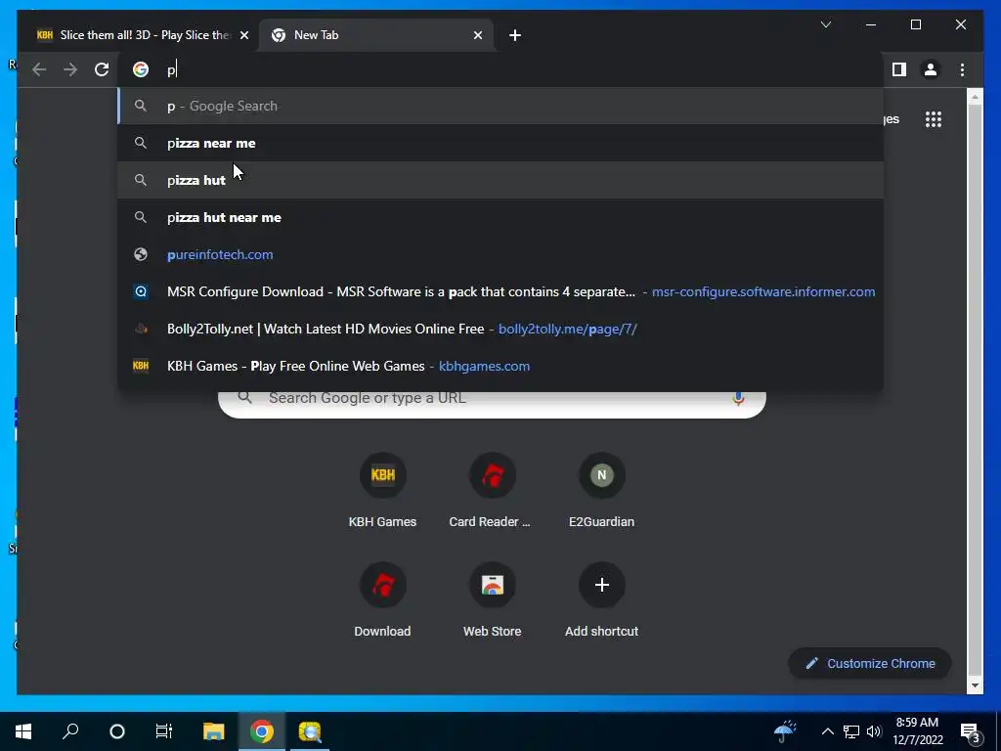Choose the 'pizza hut near me' suggestion
This screenshot has height=751, width=1001.
500,217
